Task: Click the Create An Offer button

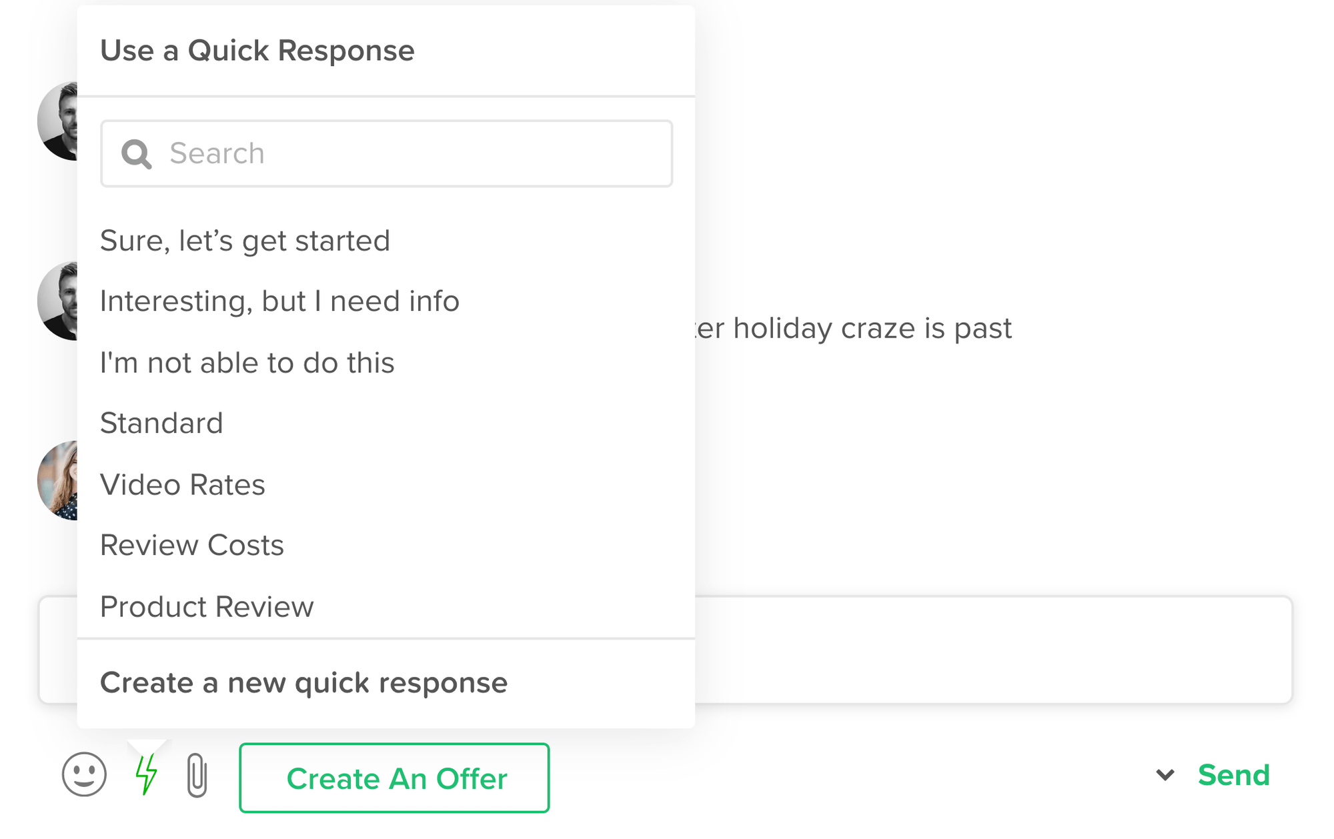Action: click(394, 778)
